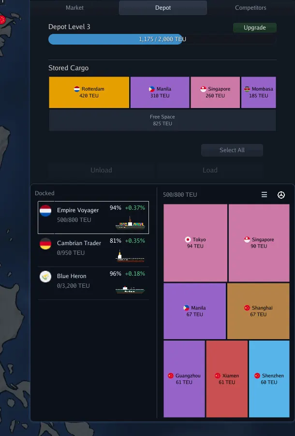Click the ship's wheel icon
The height and width of the screenshot is (436, 295).
[281, 195]
